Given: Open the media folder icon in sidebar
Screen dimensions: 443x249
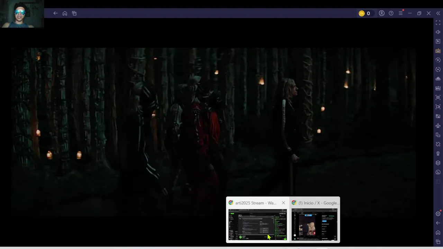Looking at the screenshot, I should (x=438, y=116).
